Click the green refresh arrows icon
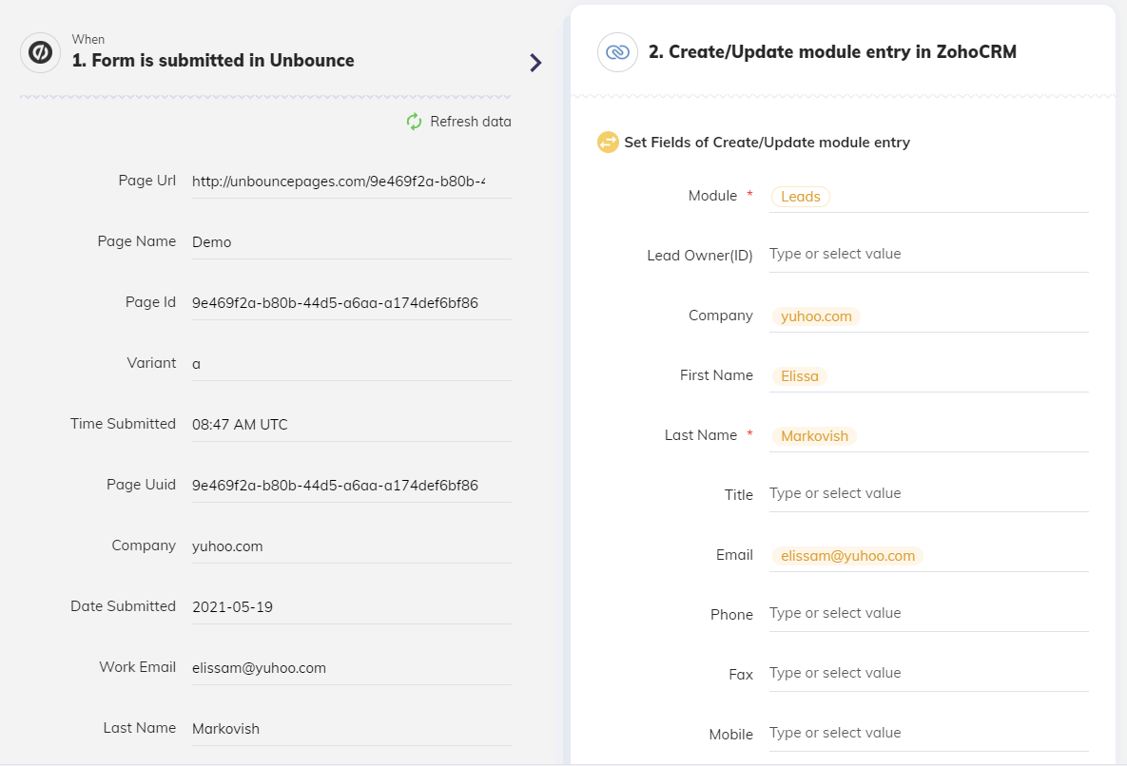The image size is (1127, 766). click(414, 122)
